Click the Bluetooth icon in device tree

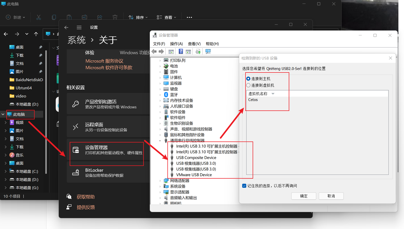point(166,95)
